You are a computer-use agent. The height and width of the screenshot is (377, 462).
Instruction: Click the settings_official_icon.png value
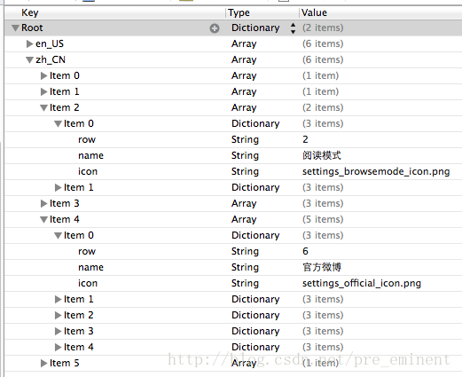pyautogui.click(x=362, y=284)
